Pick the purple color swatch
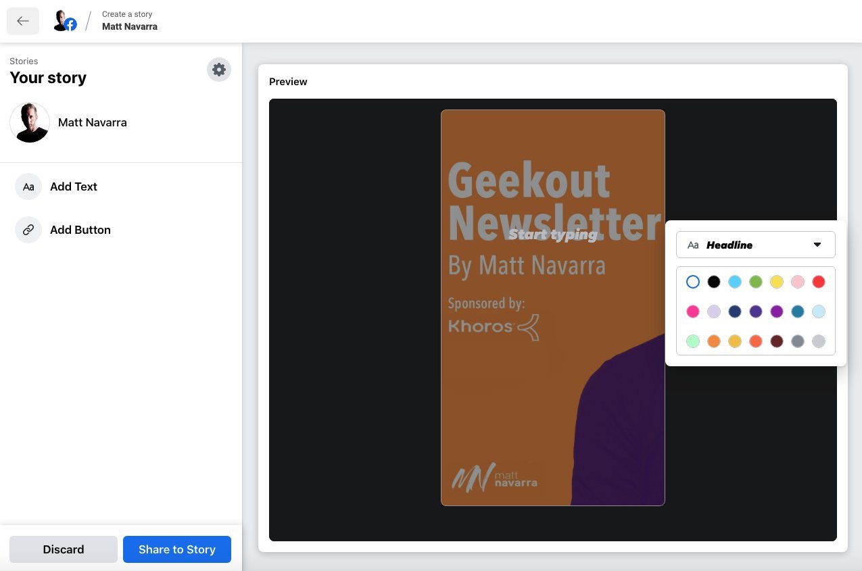862x571 pixels. (777, 312)
